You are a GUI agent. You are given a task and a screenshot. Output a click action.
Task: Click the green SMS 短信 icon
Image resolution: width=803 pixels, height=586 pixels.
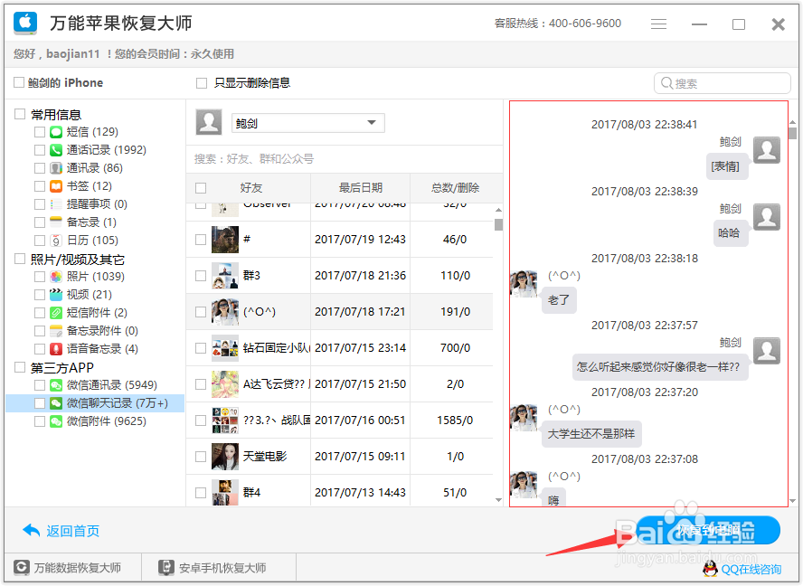pyautogui.click(x=56, y=132)
